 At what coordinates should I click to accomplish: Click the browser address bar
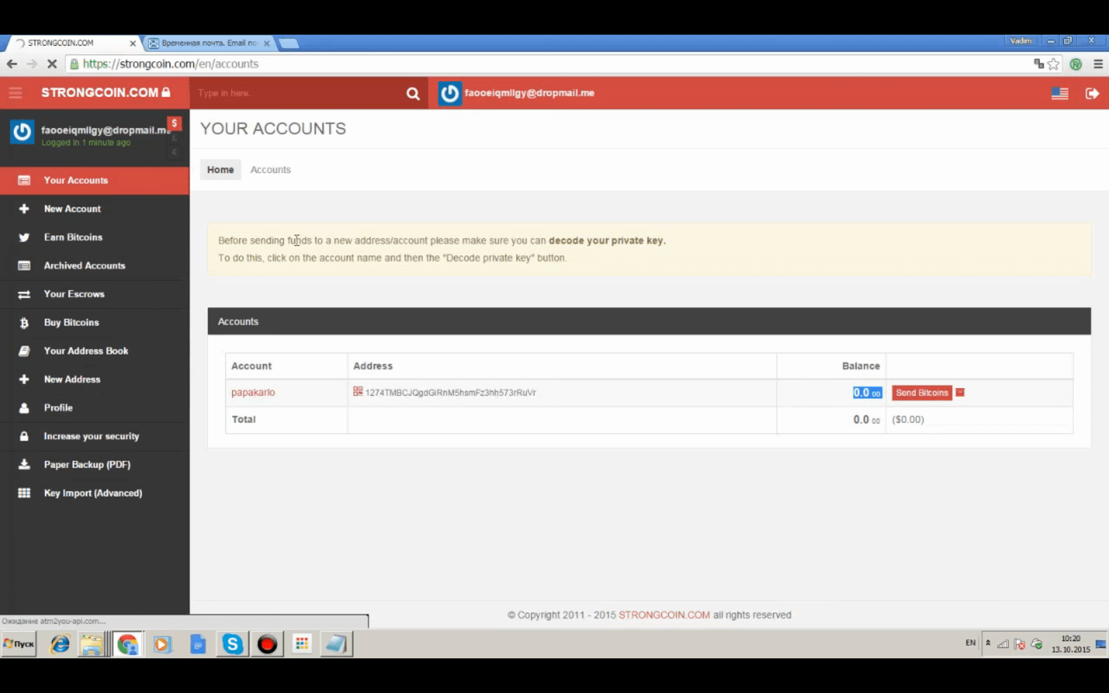[549, 64]
